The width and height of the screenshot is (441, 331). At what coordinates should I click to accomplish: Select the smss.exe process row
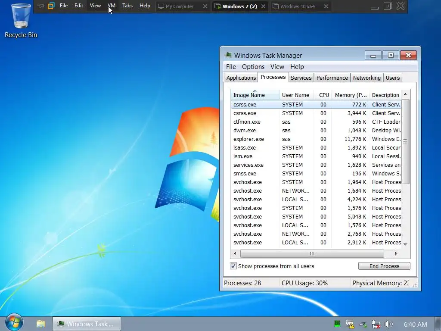[x=316, y=174]
